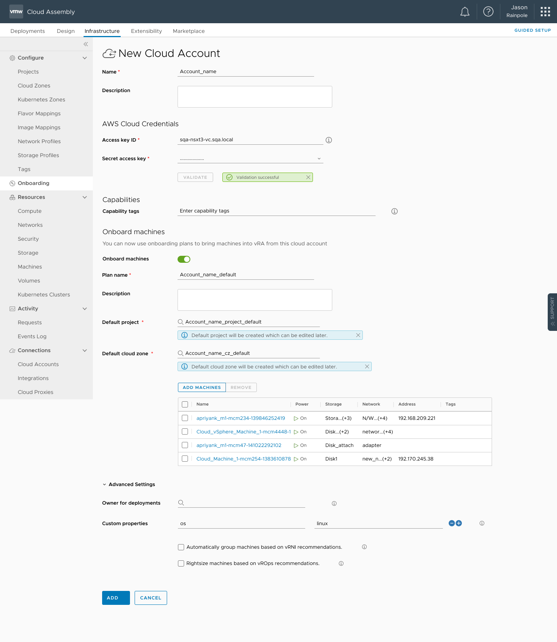Close the Default project info banner
The image size is (557, 642).
point(358,335)
